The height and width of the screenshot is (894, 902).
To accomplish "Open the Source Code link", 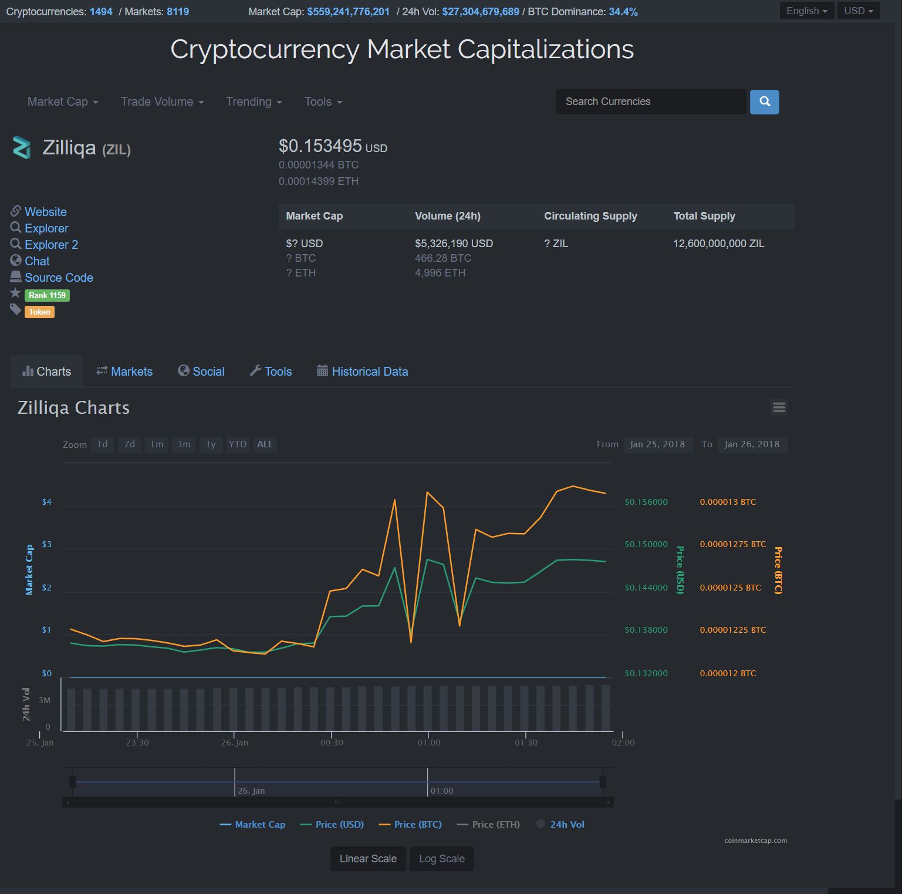I will coord(59,278).
